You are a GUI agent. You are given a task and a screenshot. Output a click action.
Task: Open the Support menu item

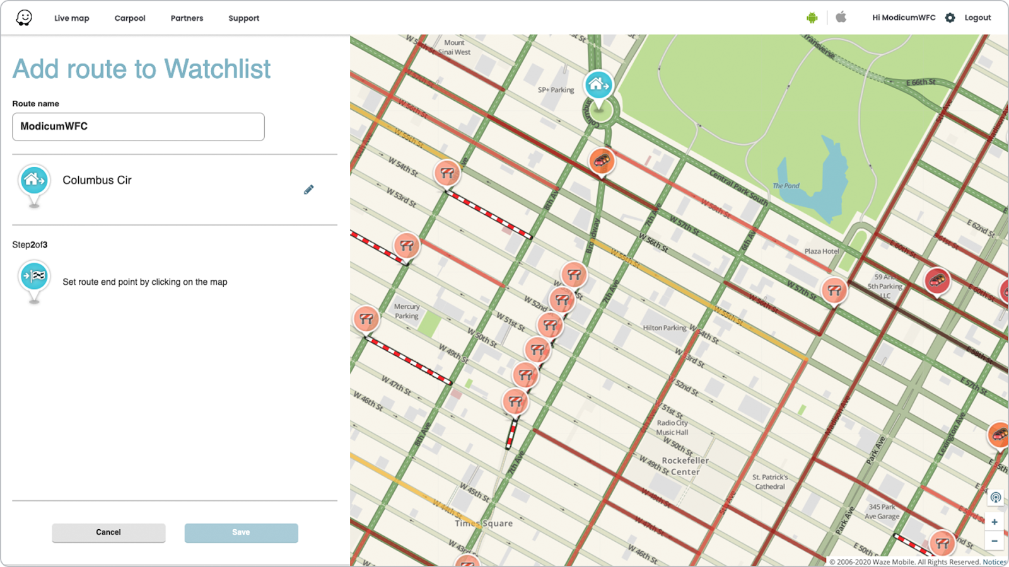[x=243, y=18]
